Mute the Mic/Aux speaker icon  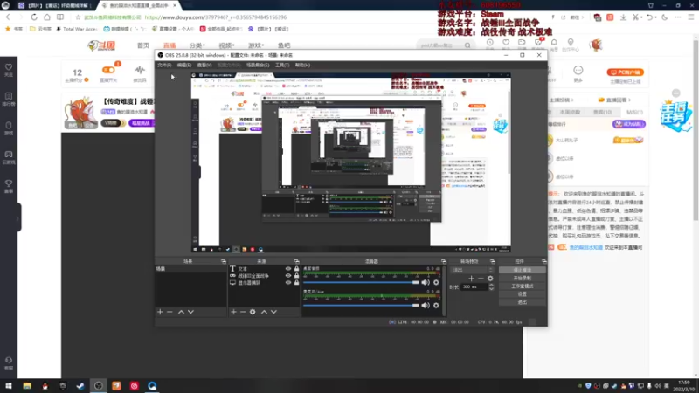426,305
